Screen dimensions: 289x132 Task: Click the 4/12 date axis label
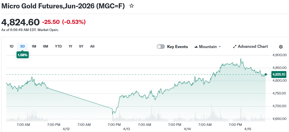[66, 129]
